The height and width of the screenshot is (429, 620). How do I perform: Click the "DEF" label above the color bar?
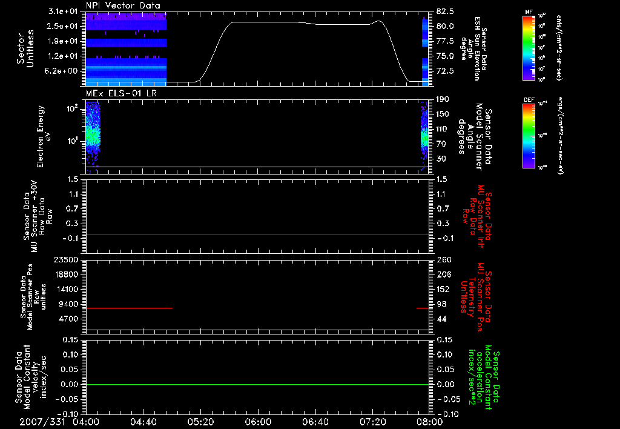[529, 100]
